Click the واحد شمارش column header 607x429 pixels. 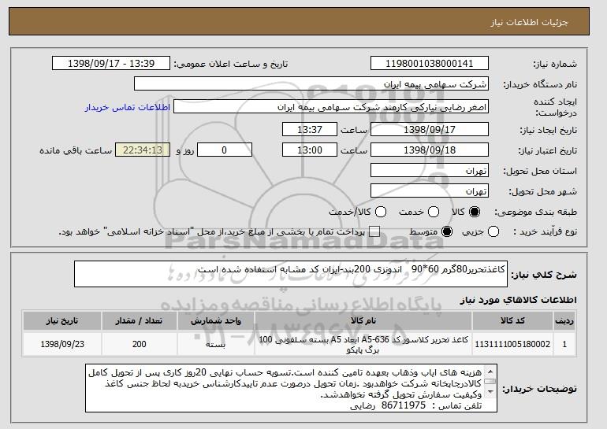[216, 321]
